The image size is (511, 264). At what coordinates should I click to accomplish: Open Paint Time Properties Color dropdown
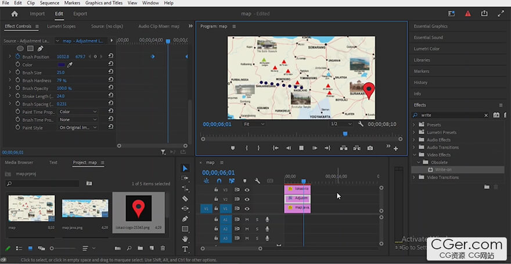(x=78, y=112)
